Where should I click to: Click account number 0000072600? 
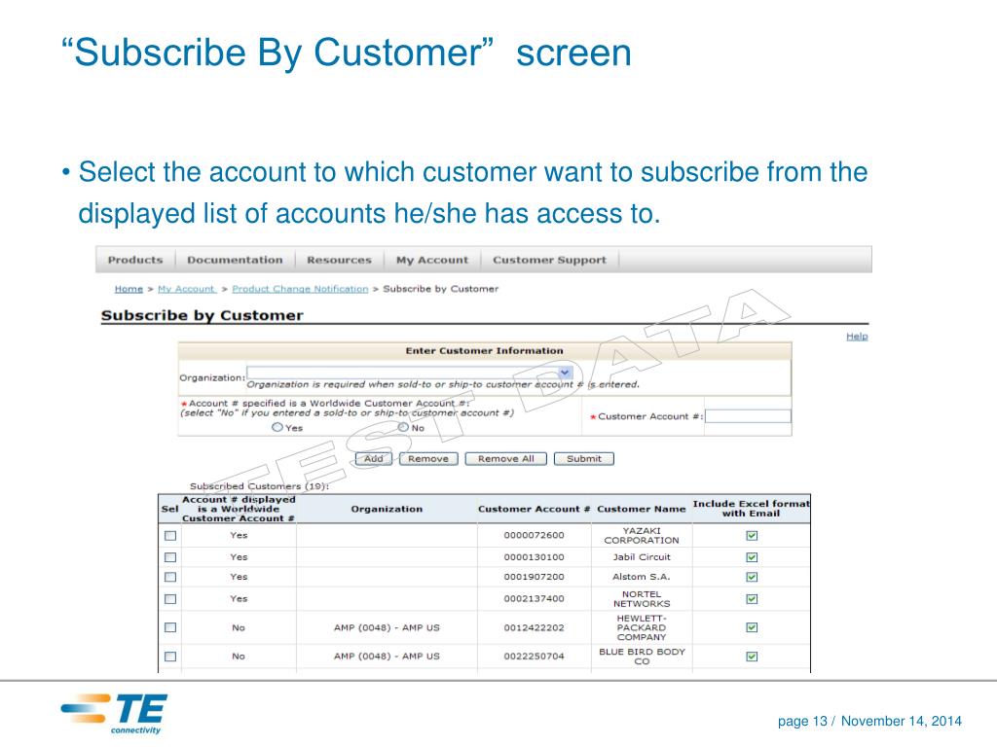(535, 536)
